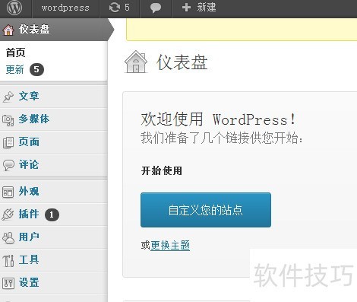
Task: Click the WordPress logo icon
Action: 14,8
